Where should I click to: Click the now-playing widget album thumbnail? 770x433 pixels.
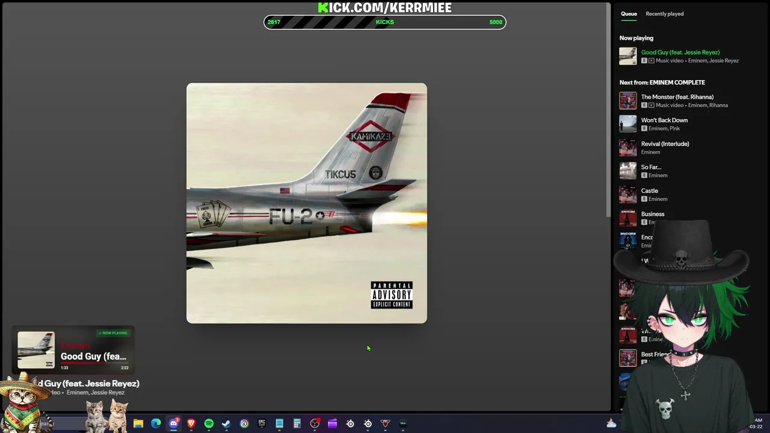36,350
